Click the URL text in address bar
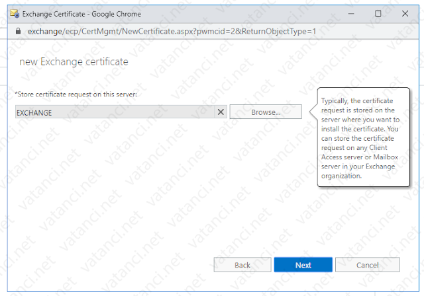Viewport: 424px width, 296px height. (x=172, y=31)
